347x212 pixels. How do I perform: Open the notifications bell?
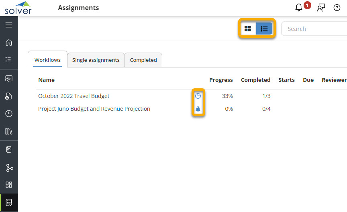[x=299, y=8]
